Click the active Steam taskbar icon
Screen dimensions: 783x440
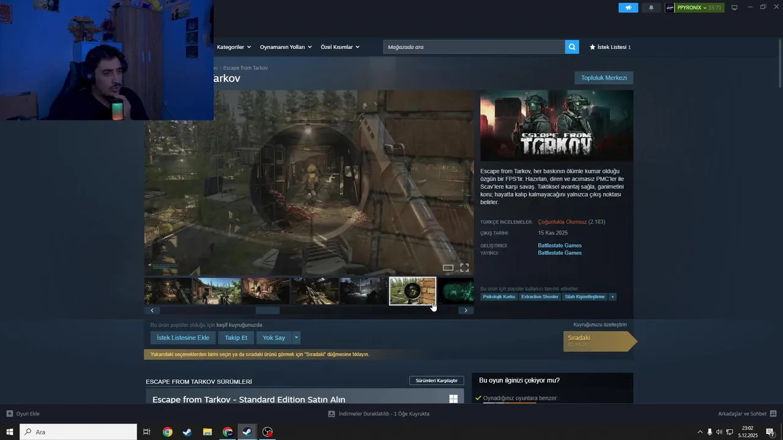point(248,432)
